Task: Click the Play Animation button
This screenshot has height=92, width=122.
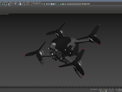Action: 120,89
